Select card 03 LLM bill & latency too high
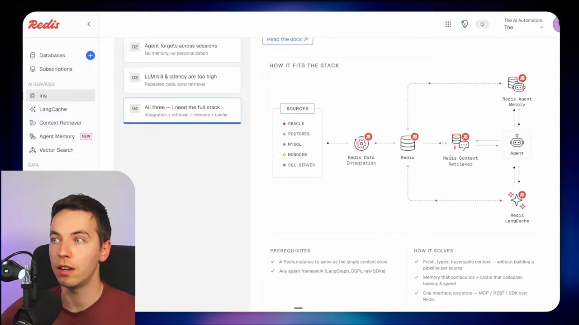 click(x=182, y=80)
